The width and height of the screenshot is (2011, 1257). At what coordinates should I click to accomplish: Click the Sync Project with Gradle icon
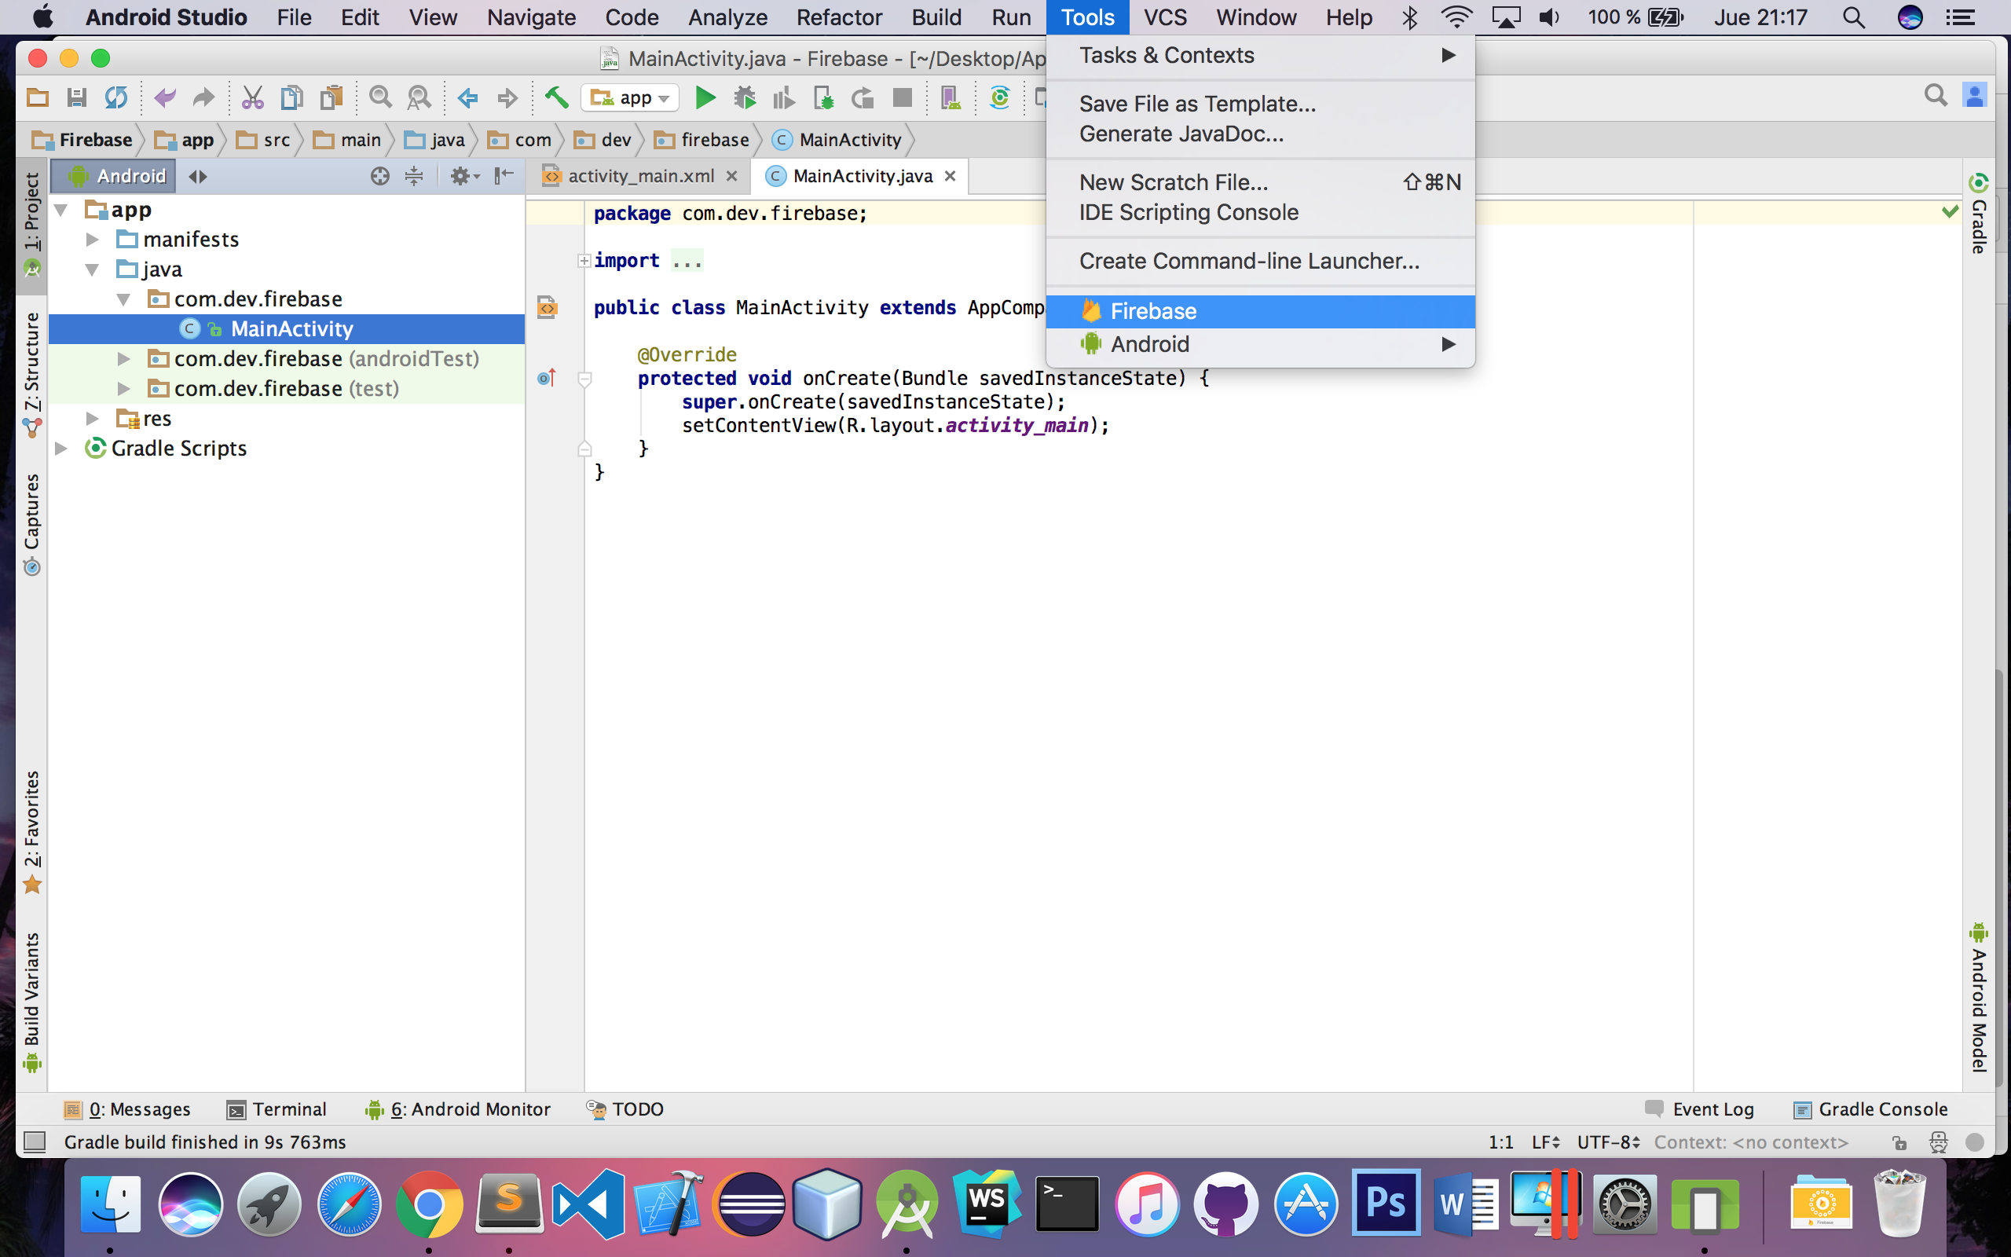point(1000,98)
